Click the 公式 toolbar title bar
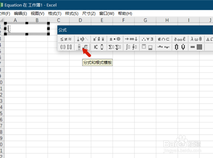Screen dimensions: 213x158 (135, 30)
